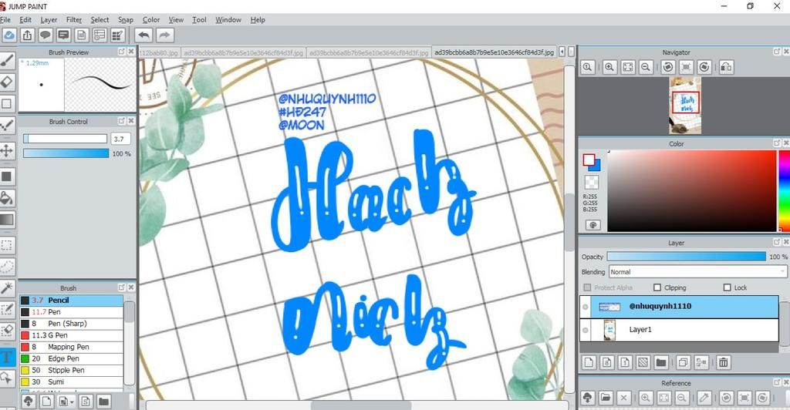Open the View menu
This screenshot has height=410, width=790.
tap(176, 19)
